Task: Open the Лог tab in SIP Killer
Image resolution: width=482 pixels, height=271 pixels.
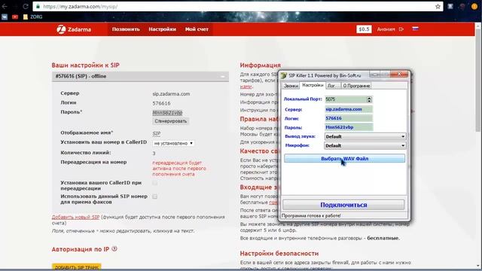Action: tap(333, 86)
